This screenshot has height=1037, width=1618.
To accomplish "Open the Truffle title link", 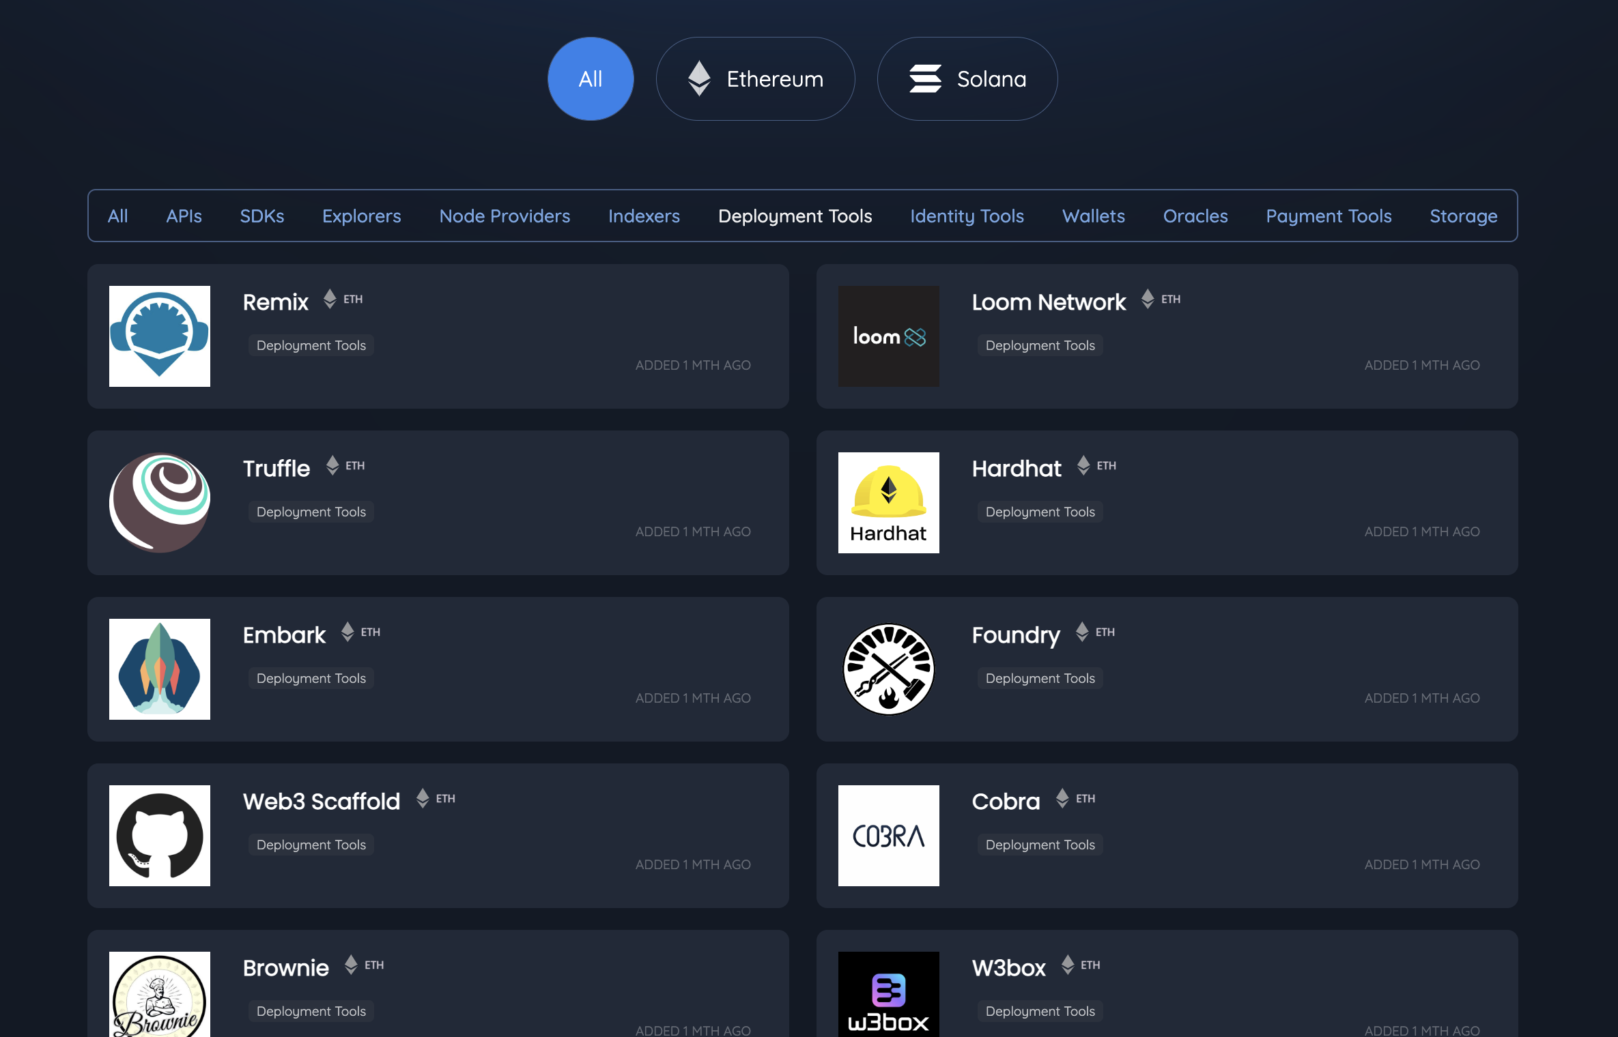I will (x=276, y=469).
